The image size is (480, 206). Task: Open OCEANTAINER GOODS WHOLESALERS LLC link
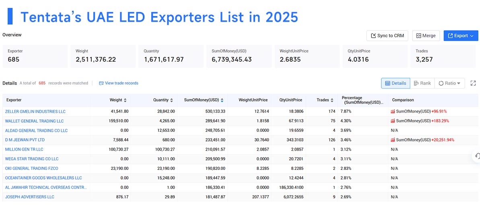tap(43, 178)
